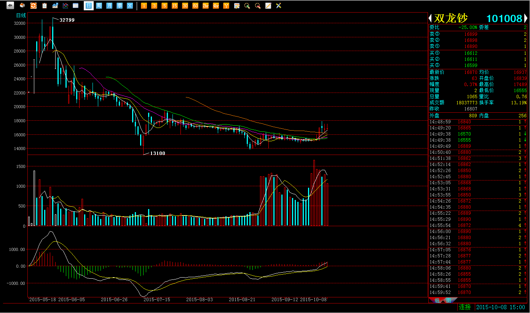Switch to monthly (月) K-line period

(x=109, y=6)
